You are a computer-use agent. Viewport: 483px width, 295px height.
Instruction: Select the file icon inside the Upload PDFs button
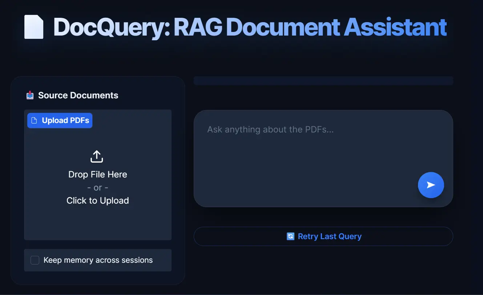[35, 120]
